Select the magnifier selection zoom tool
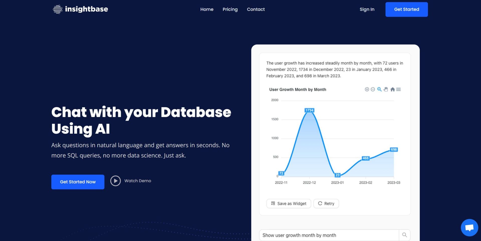 click(x=379, y=89)
